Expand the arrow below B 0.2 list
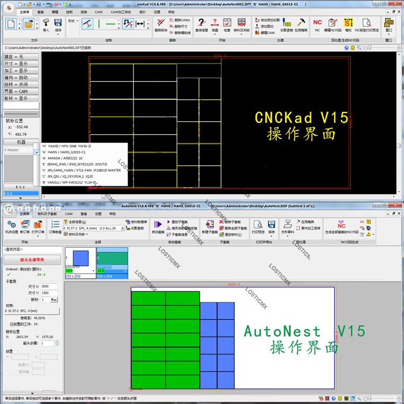 20,198
